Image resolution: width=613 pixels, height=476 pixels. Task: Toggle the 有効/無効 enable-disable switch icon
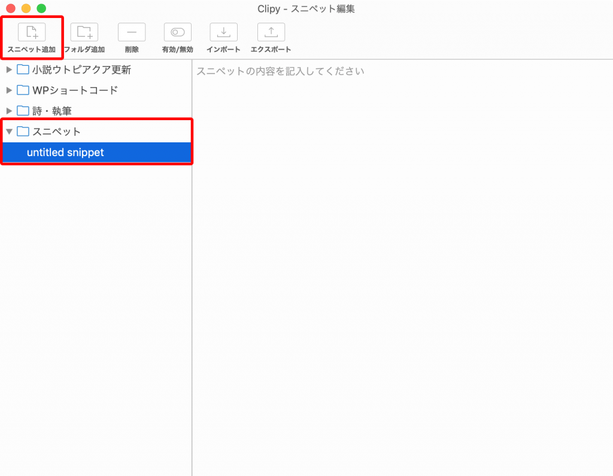coord(177,32)
